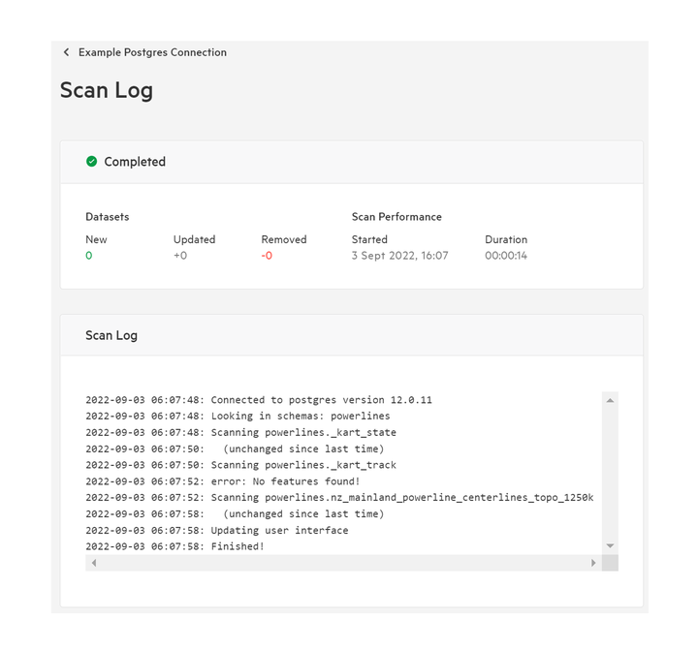Click the Updated column label
The image size is (698, 650).
coord(194,240)
